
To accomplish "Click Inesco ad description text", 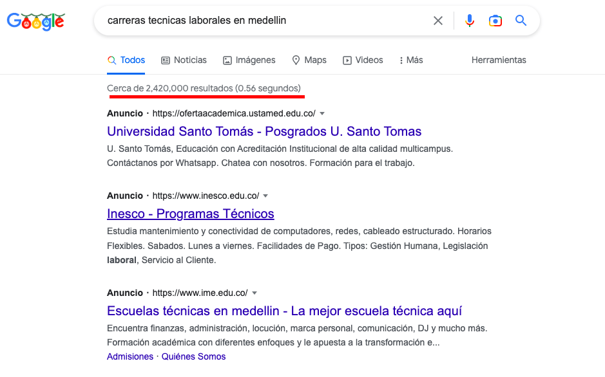I will click(299, 246).
